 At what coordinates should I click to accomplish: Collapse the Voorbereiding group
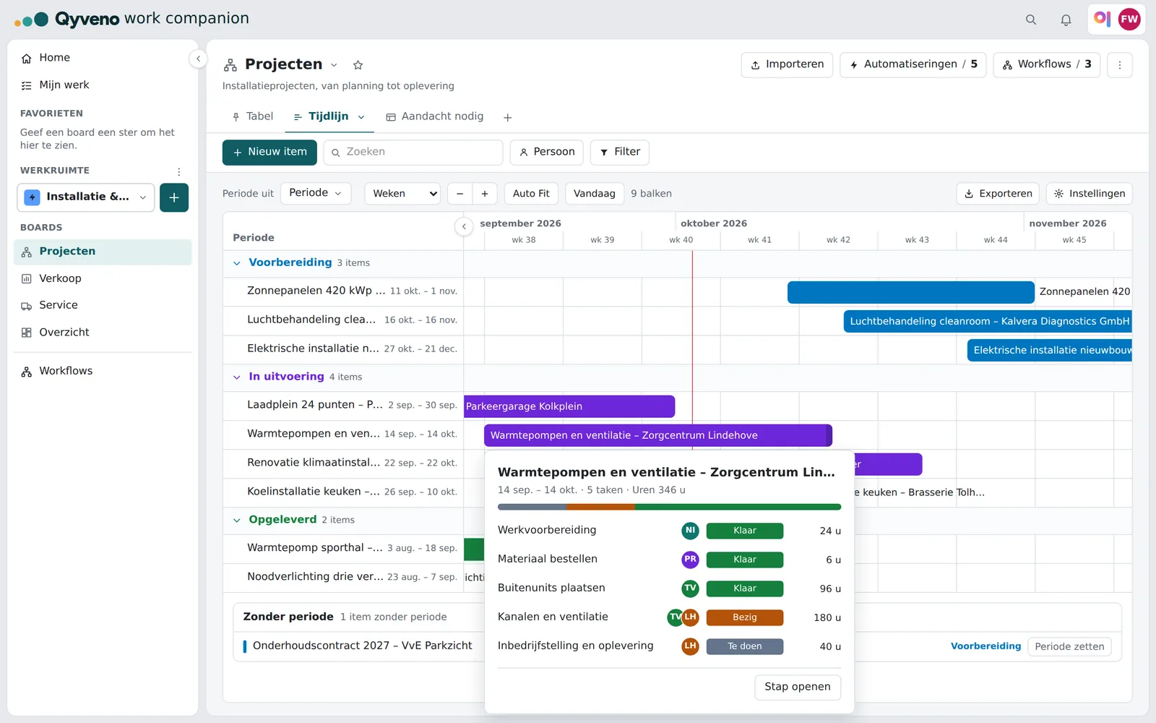(x=237, y=263)
